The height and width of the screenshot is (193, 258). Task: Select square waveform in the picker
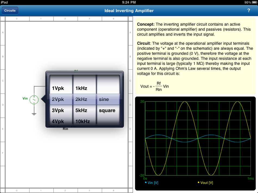[107, 110]
